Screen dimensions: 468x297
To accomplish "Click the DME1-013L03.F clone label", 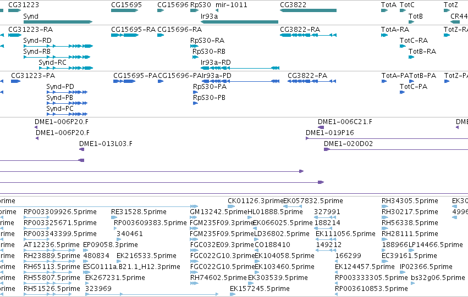I will (x=106, y=144).
